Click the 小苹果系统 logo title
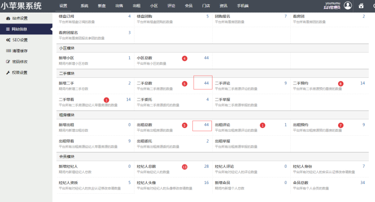The width and height of the screenshot is (375, 202). coord(21,6)
